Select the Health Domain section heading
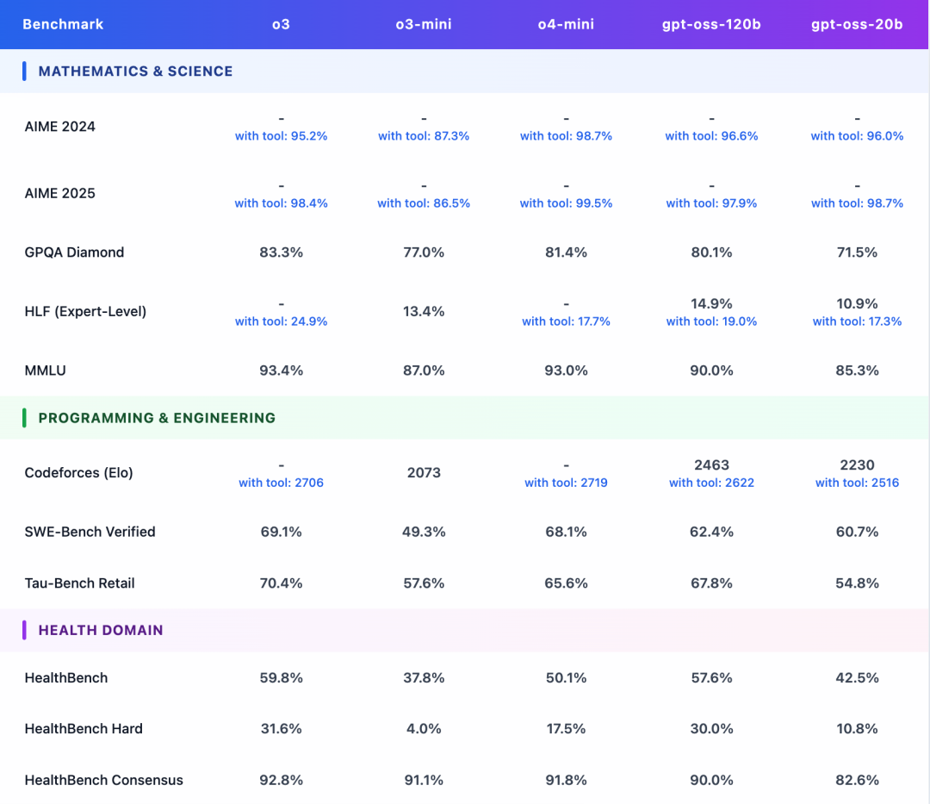The height and width of the screenshot is (804, 930). point(101,630)
